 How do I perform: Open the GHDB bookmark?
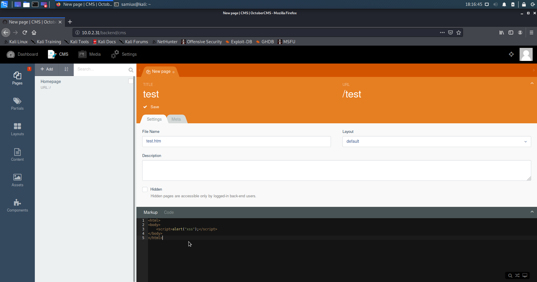265,42
